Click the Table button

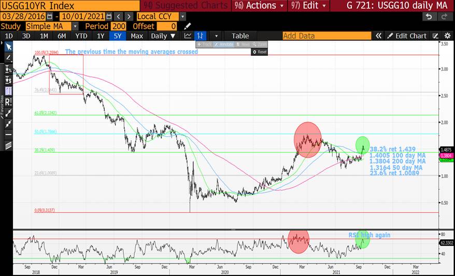(240, 36)
